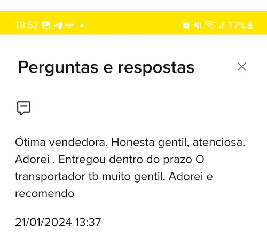This screenshot has width=267, height=237.
Task: Tap the line Adorei . Entregou dentro do prazo
Action: click(x=109, y=160)
